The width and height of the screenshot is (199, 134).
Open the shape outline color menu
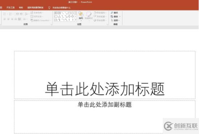[100, 16]
